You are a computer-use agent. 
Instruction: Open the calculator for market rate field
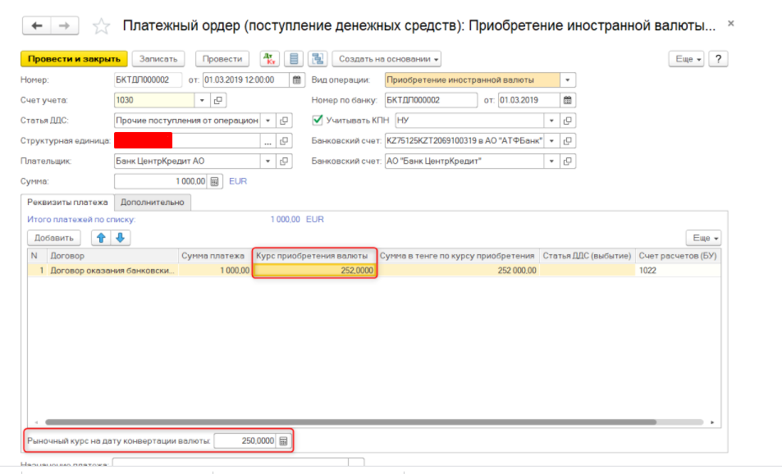tap(283, 441)
